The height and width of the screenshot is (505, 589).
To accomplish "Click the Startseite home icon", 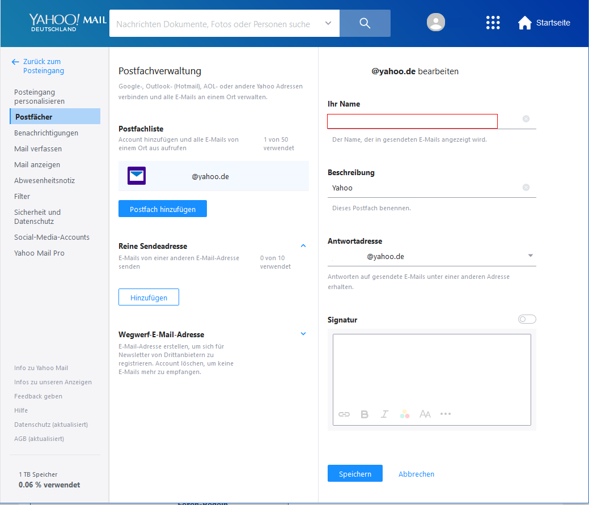I will click(525, 23).
